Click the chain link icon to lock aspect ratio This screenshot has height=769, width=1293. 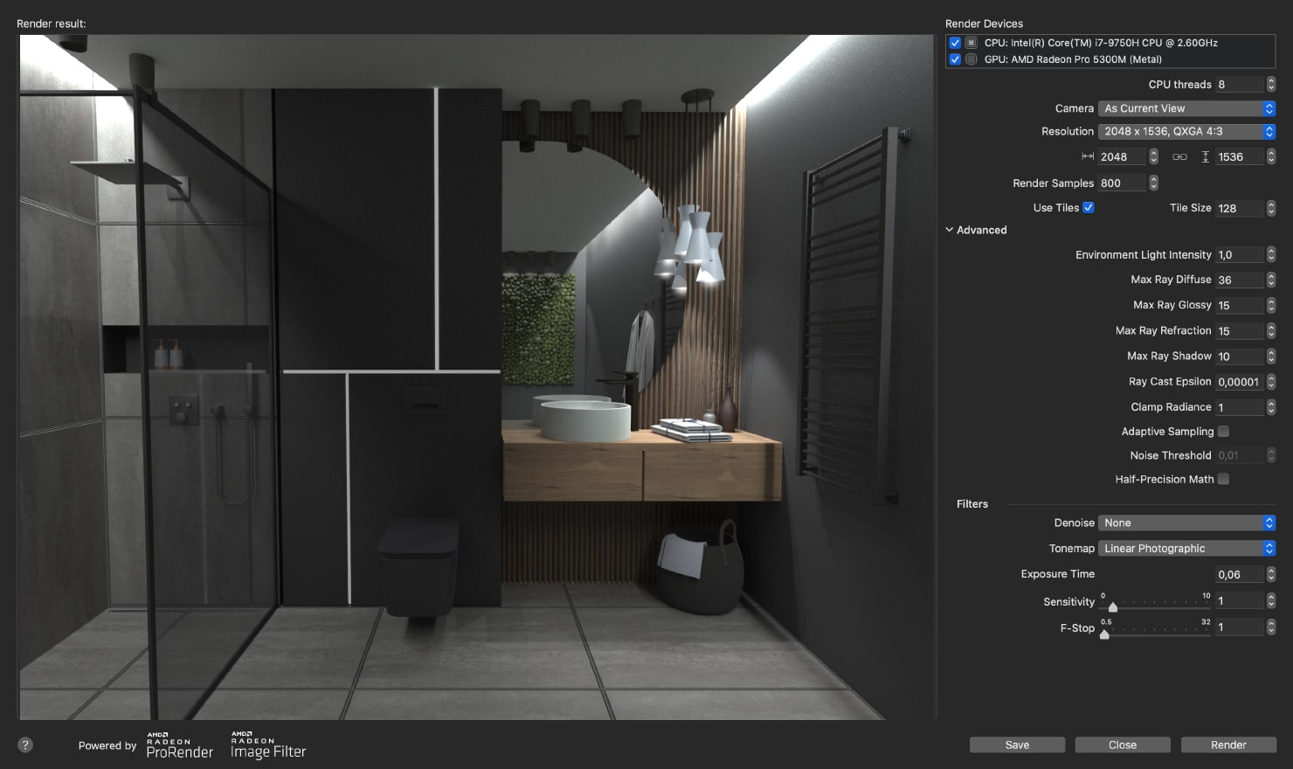point(1180,156)
